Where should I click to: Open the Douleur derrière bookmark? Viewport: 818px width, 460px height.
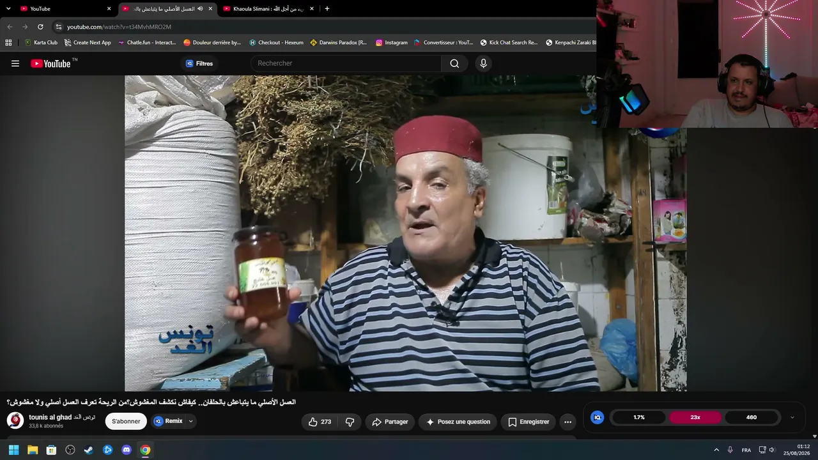tap(212, 43)
